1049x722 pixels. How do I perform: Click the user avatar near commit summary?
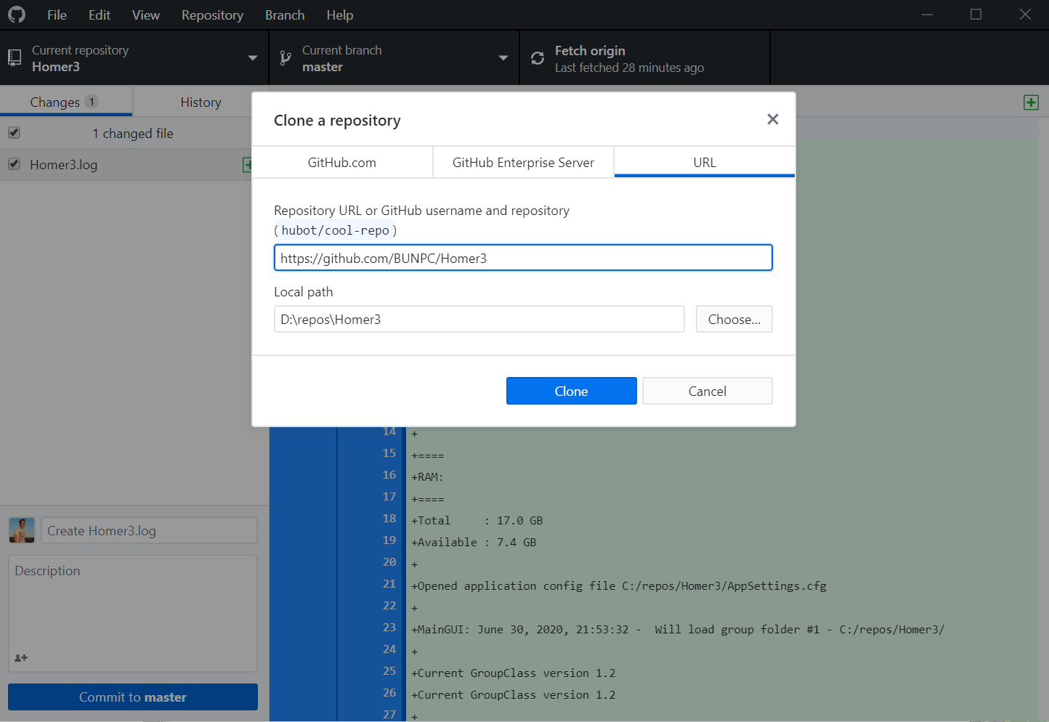click(x=22, y=530)
